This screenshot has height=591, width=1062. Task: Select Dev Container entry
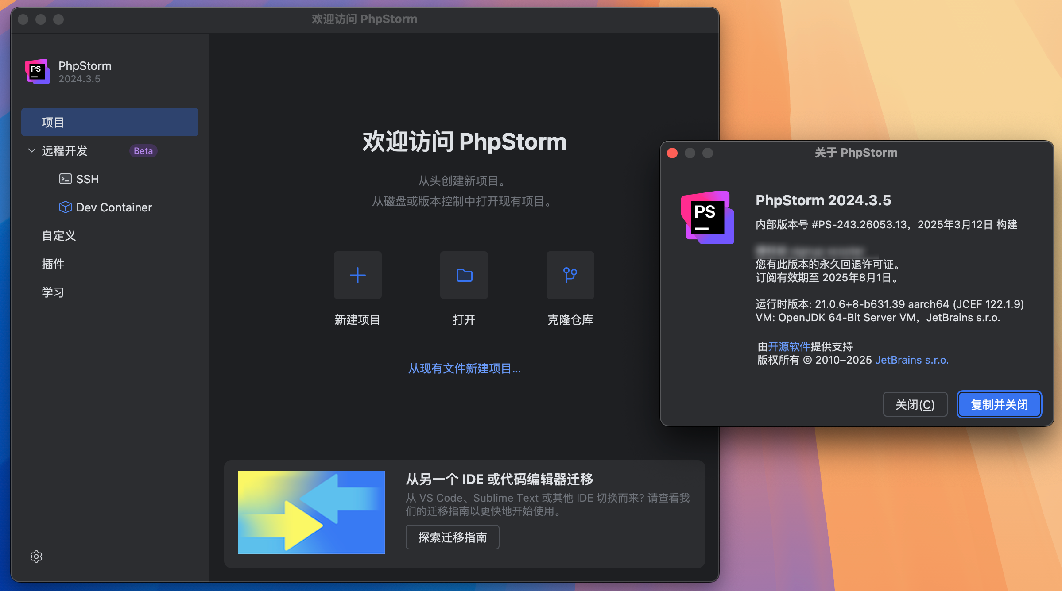(114, 207)
